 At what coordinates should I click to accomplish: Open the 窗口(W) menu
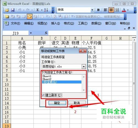pyautogui.click(x=110, y=23)
